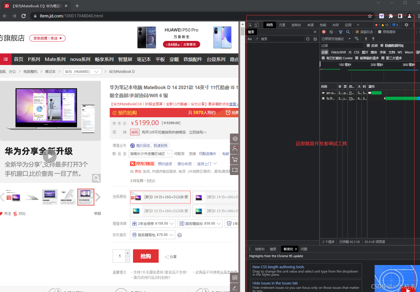Open Chrome extensions puzzle icon
The height and width of the screenshot is (292, 420).
(391, 16)
